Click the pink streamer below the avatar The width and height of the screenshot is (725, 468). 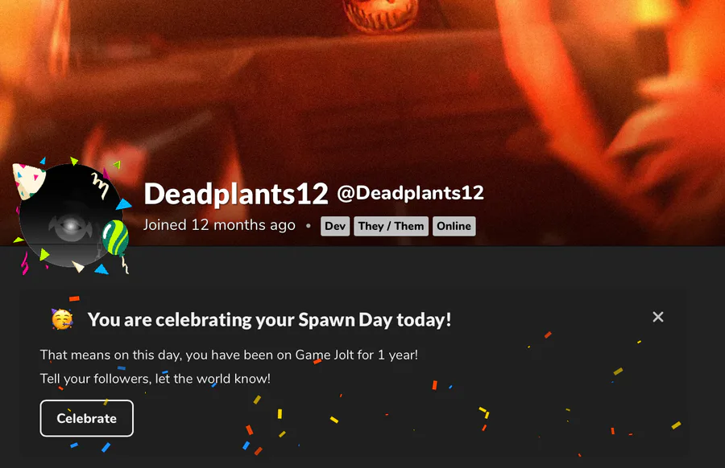point(25,263)
